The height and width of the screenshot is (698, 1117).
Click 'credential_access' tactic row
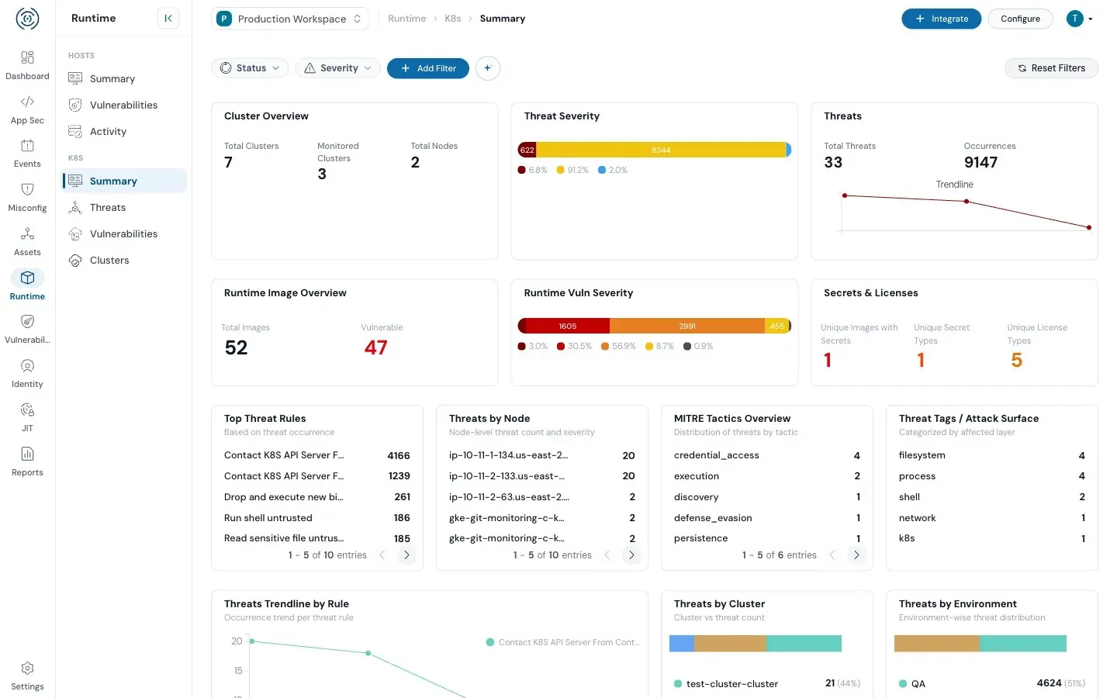click(x=767, y=455)
